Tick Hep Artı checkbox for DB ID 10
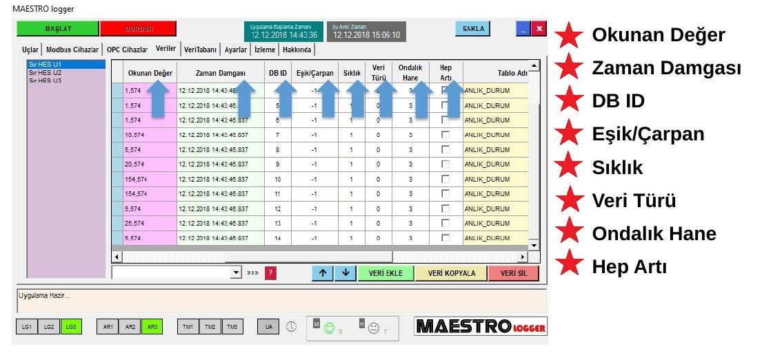 pyautogui.click(x=445, y=179)
